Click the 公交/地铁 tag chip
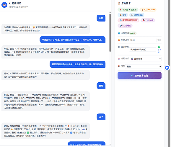Image resolution: width=171 pixels, height=147 pixels. (x=125, y=26)
